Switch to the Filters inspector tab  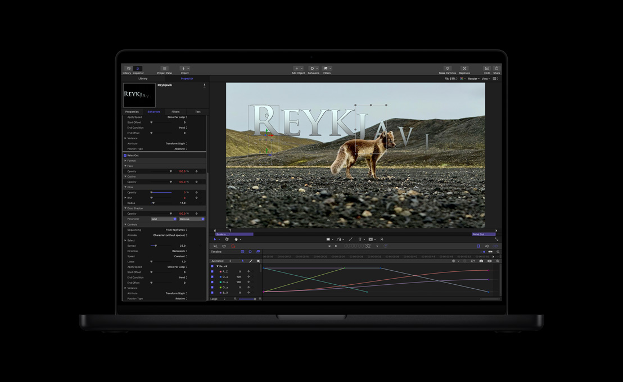tap(175, 112)
